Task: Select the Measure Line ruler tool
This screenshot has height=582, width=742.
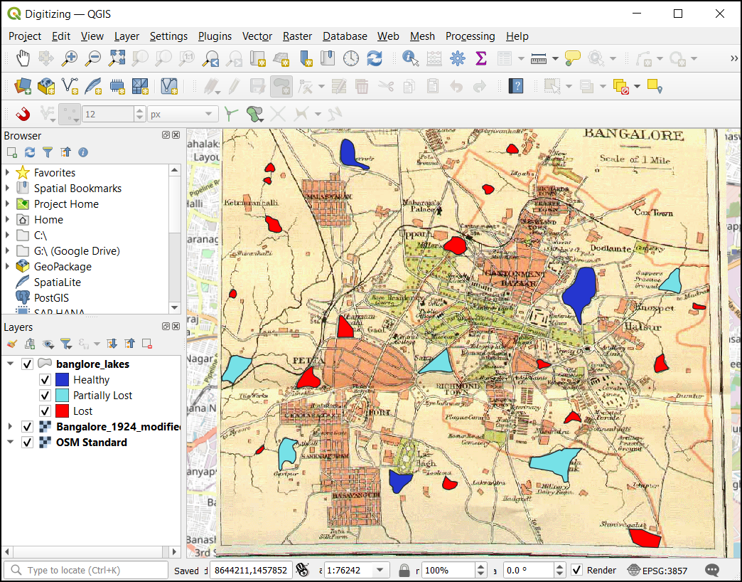Action: pyautogui.click(x=539, y=59)
